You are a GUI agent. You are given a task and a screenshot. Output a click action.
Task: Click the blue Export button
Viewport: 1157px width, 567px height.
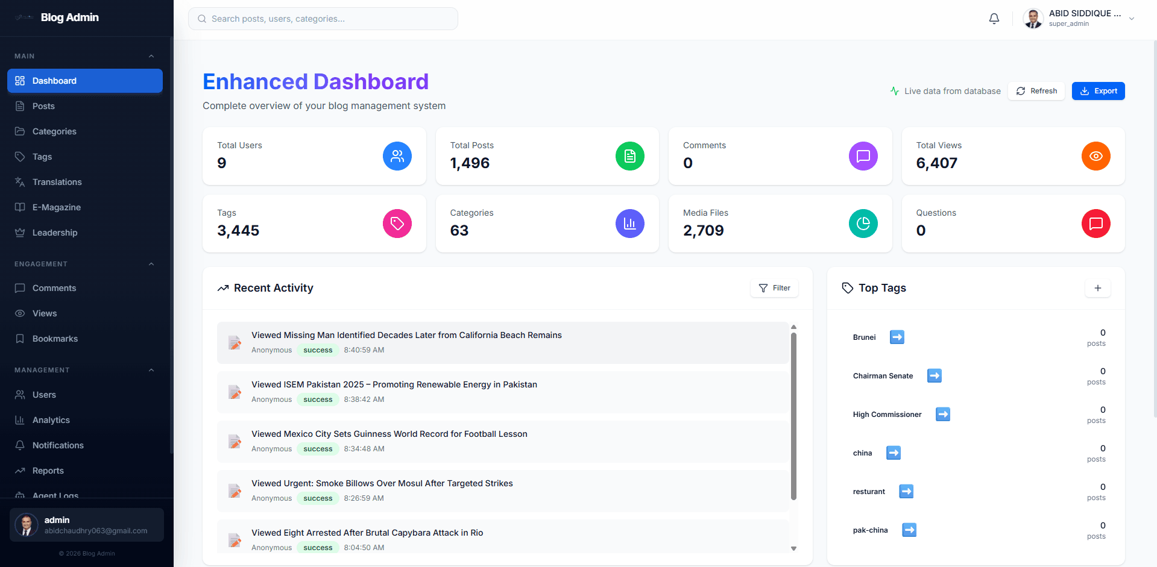point(1099,91)
